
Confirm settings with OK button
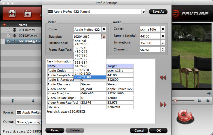pyautogui.click(x=158, y=130)
